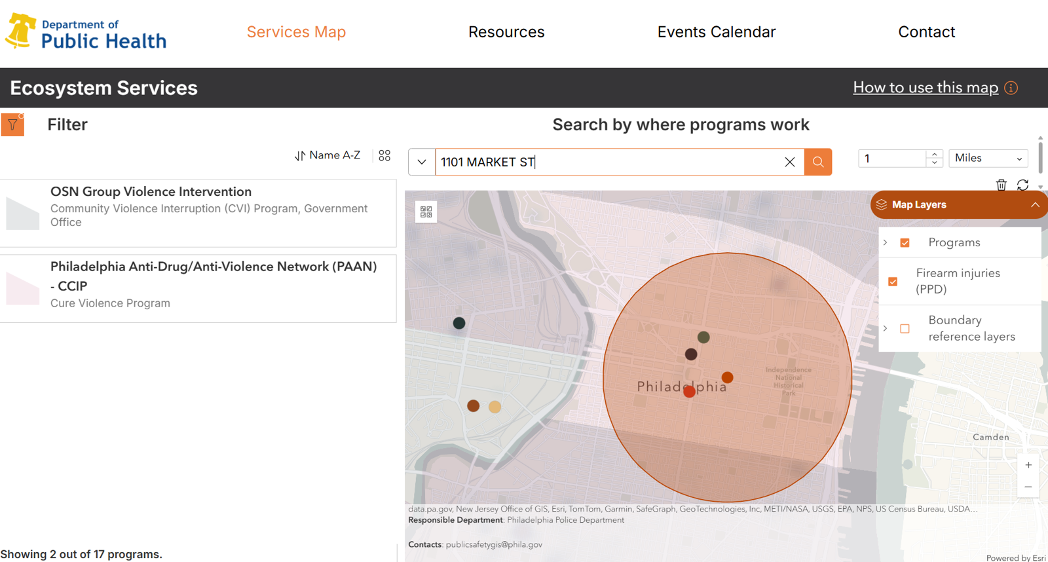Viewport: 1048px width, 562px height.
Task: Open the basemap grid widget on map
Action: coord(426,212)
